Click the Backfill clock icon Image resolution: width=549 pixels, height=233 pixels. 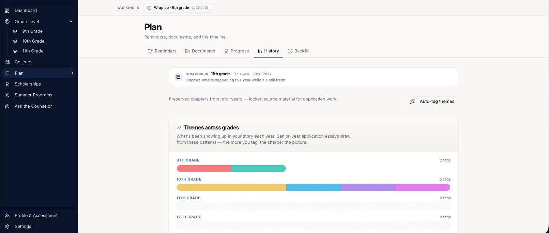pyautogui.click(x=290, y=51)
